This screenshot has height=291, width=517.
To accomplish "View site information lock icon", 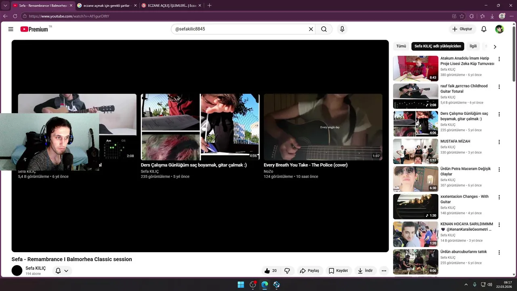I will (x=25, y=16).
